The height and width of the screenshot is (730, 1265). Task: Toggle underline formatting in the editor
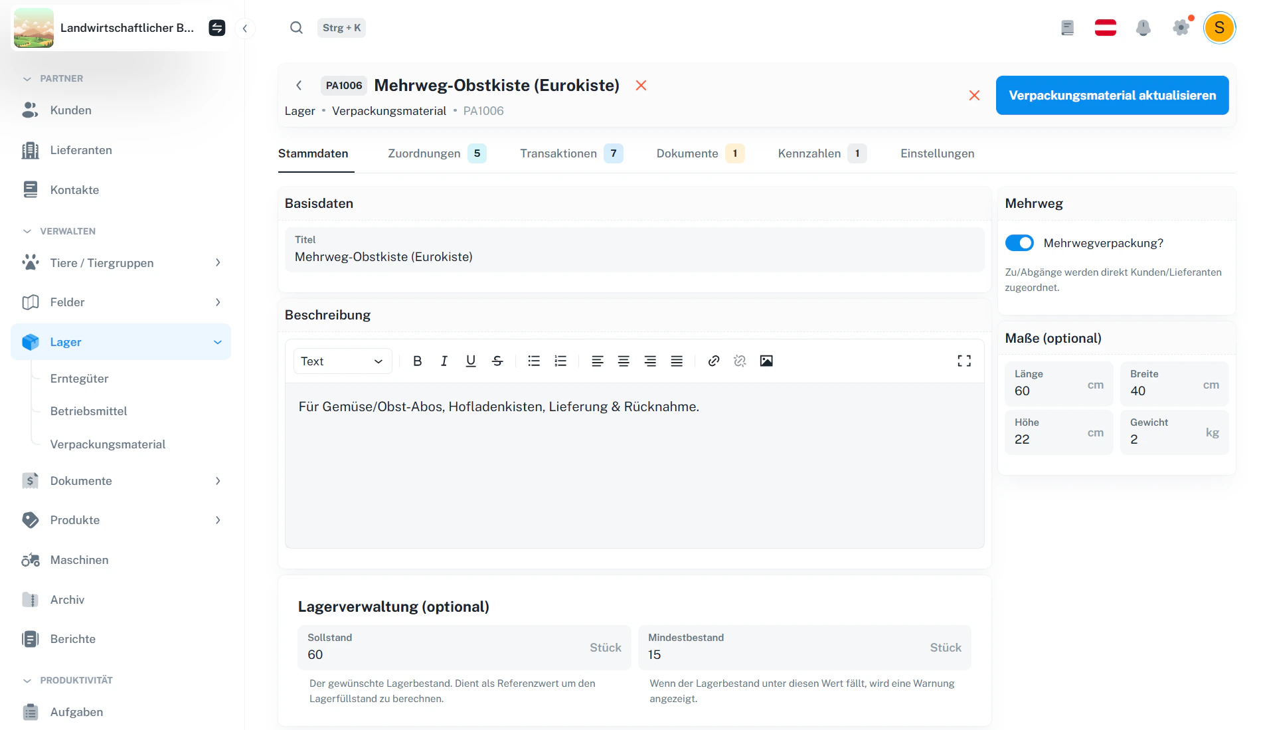[x=470, y=361]
